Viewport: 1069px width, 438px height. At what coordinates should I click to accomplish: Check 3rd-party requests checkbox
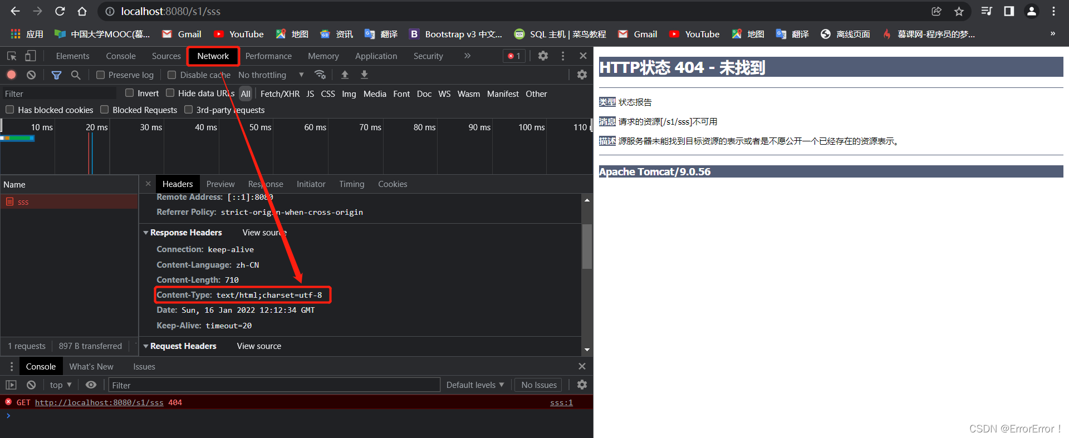pos(188,110)
